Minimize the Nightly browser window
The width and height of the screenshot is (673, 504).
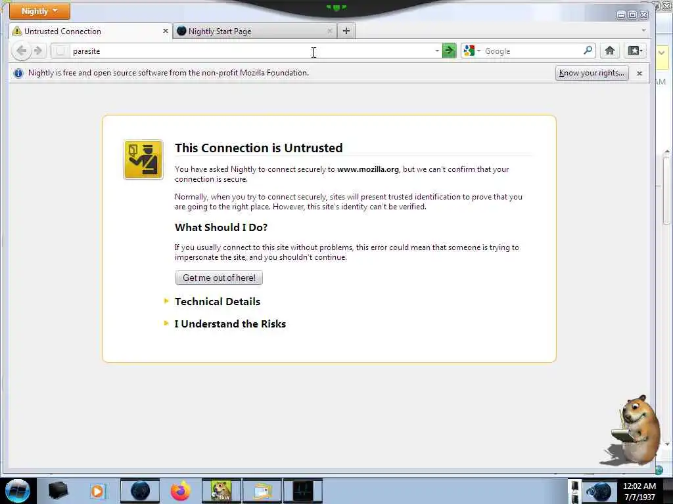621,15
